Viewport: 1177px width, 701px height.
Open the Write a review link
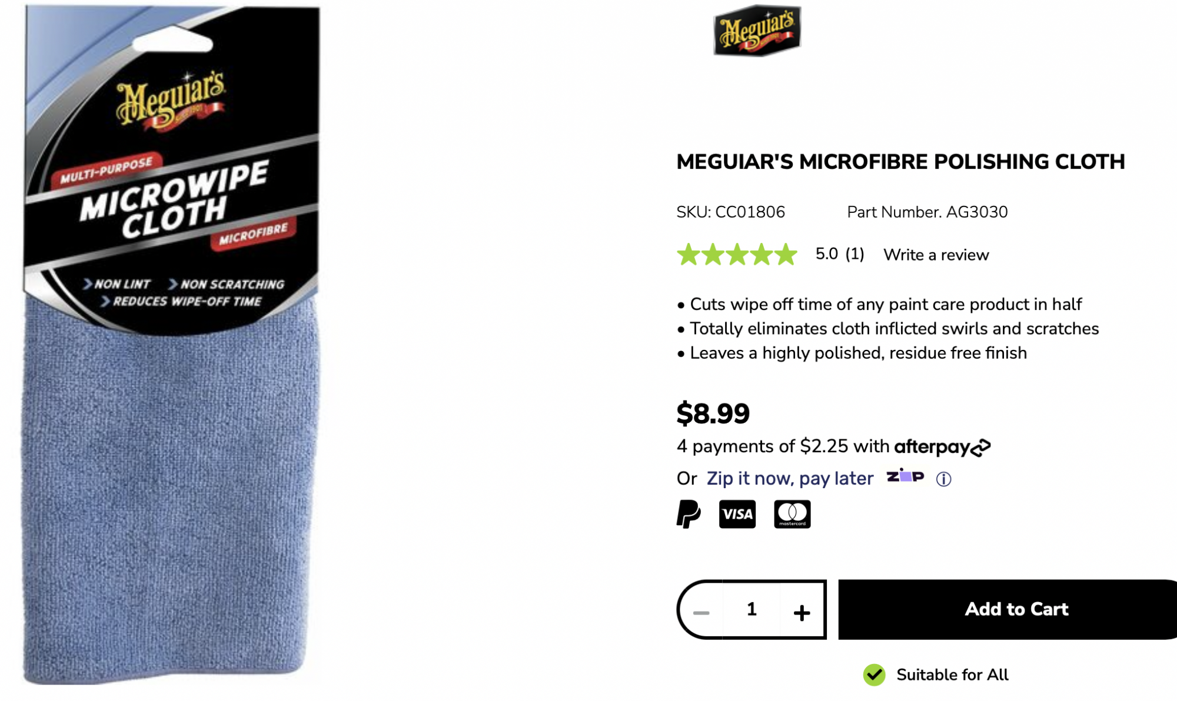pos(936,255)
